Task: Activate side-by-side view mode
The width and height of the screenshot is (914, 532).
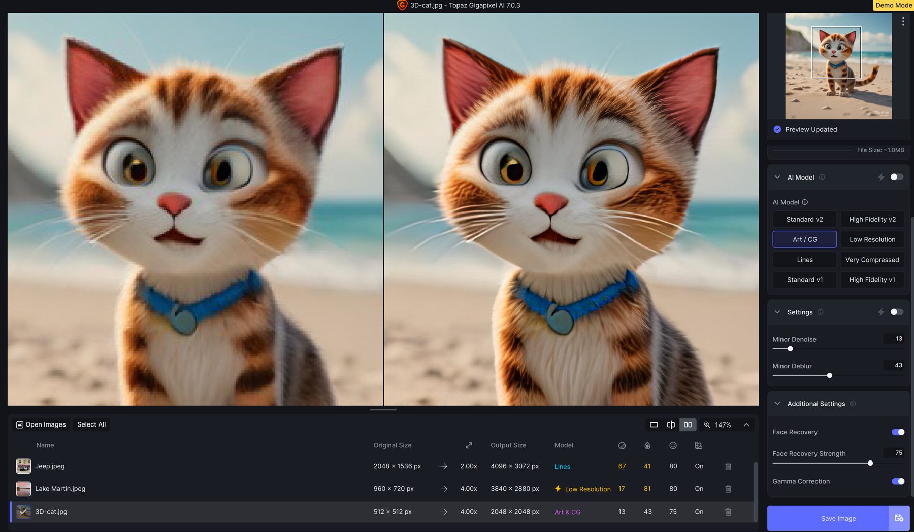Action: click(x=688, y=424)
